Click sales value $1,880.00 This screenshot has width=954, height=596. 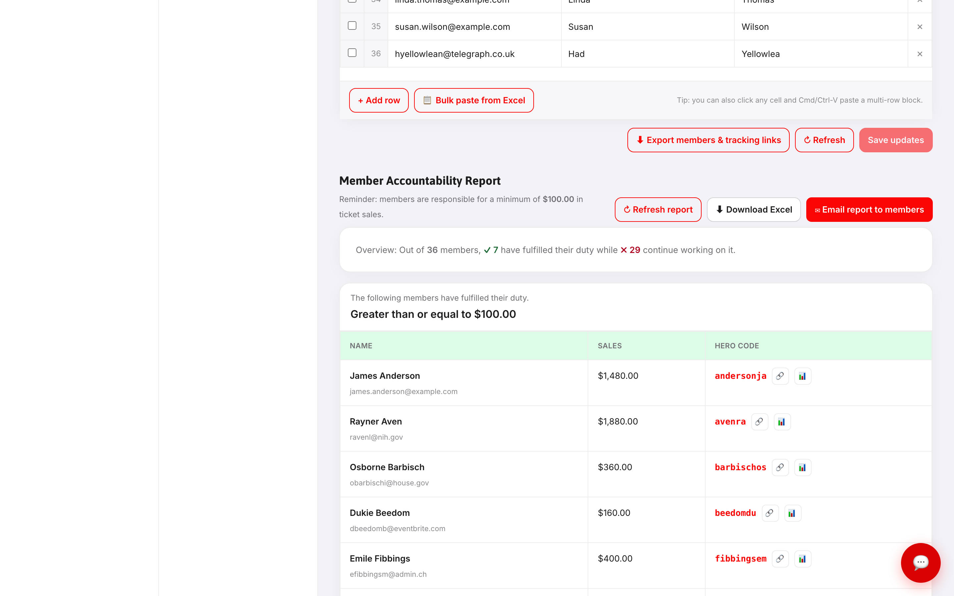click(618, 422)
